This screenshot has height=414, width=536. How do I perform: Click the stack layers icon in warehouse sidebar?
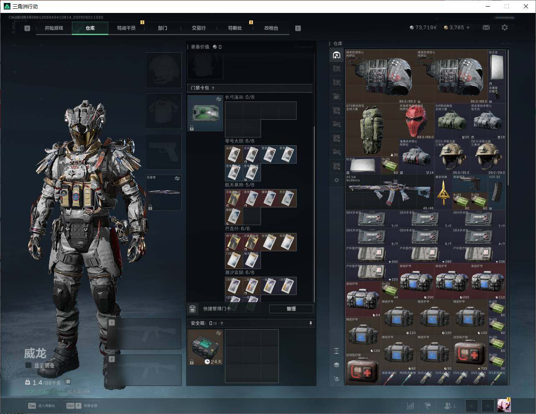(337, 365)
